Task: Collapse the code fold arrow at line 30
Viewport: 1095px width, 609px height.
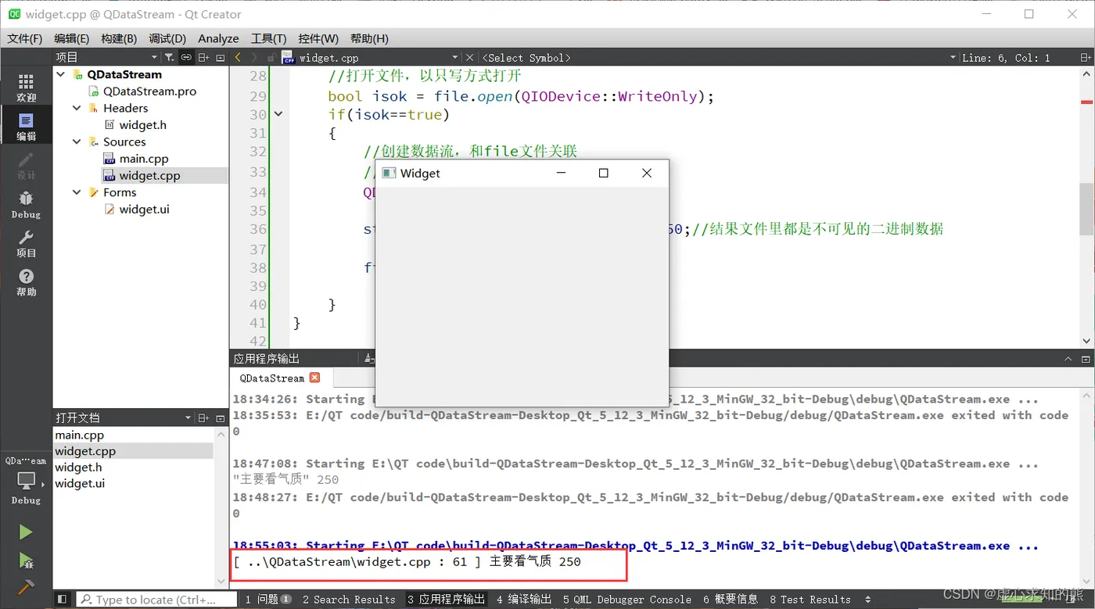Action: tap(278, 114)
